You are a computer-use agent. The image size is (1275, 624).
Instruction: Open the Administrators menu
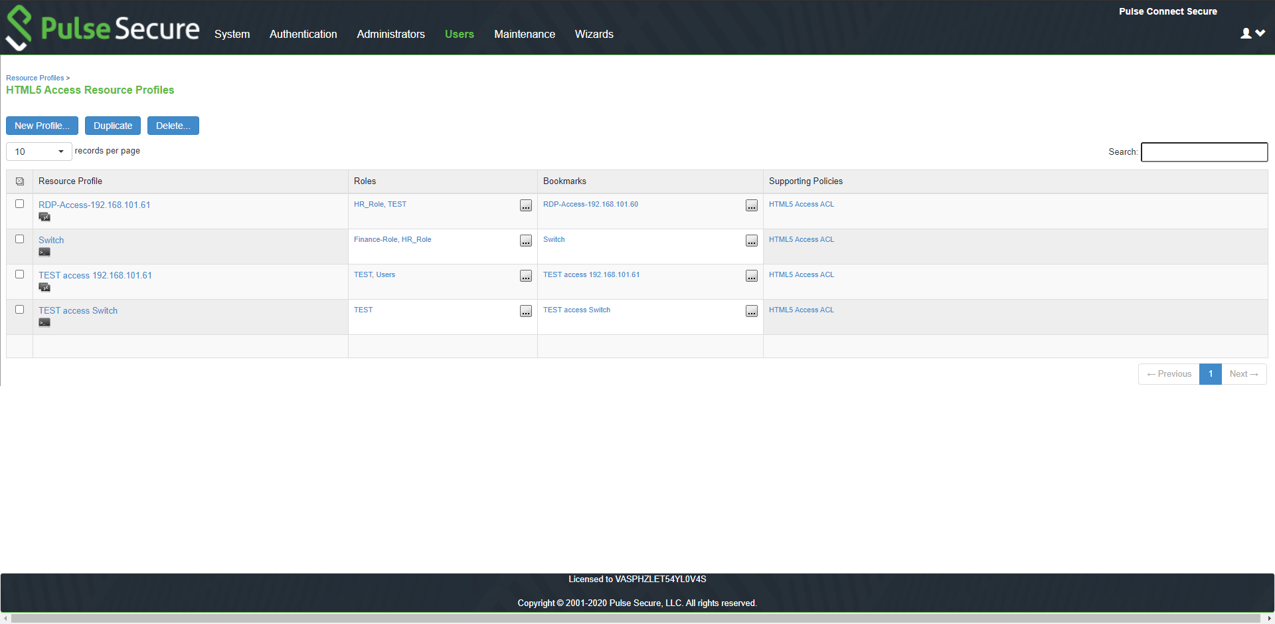coord(390,34)
